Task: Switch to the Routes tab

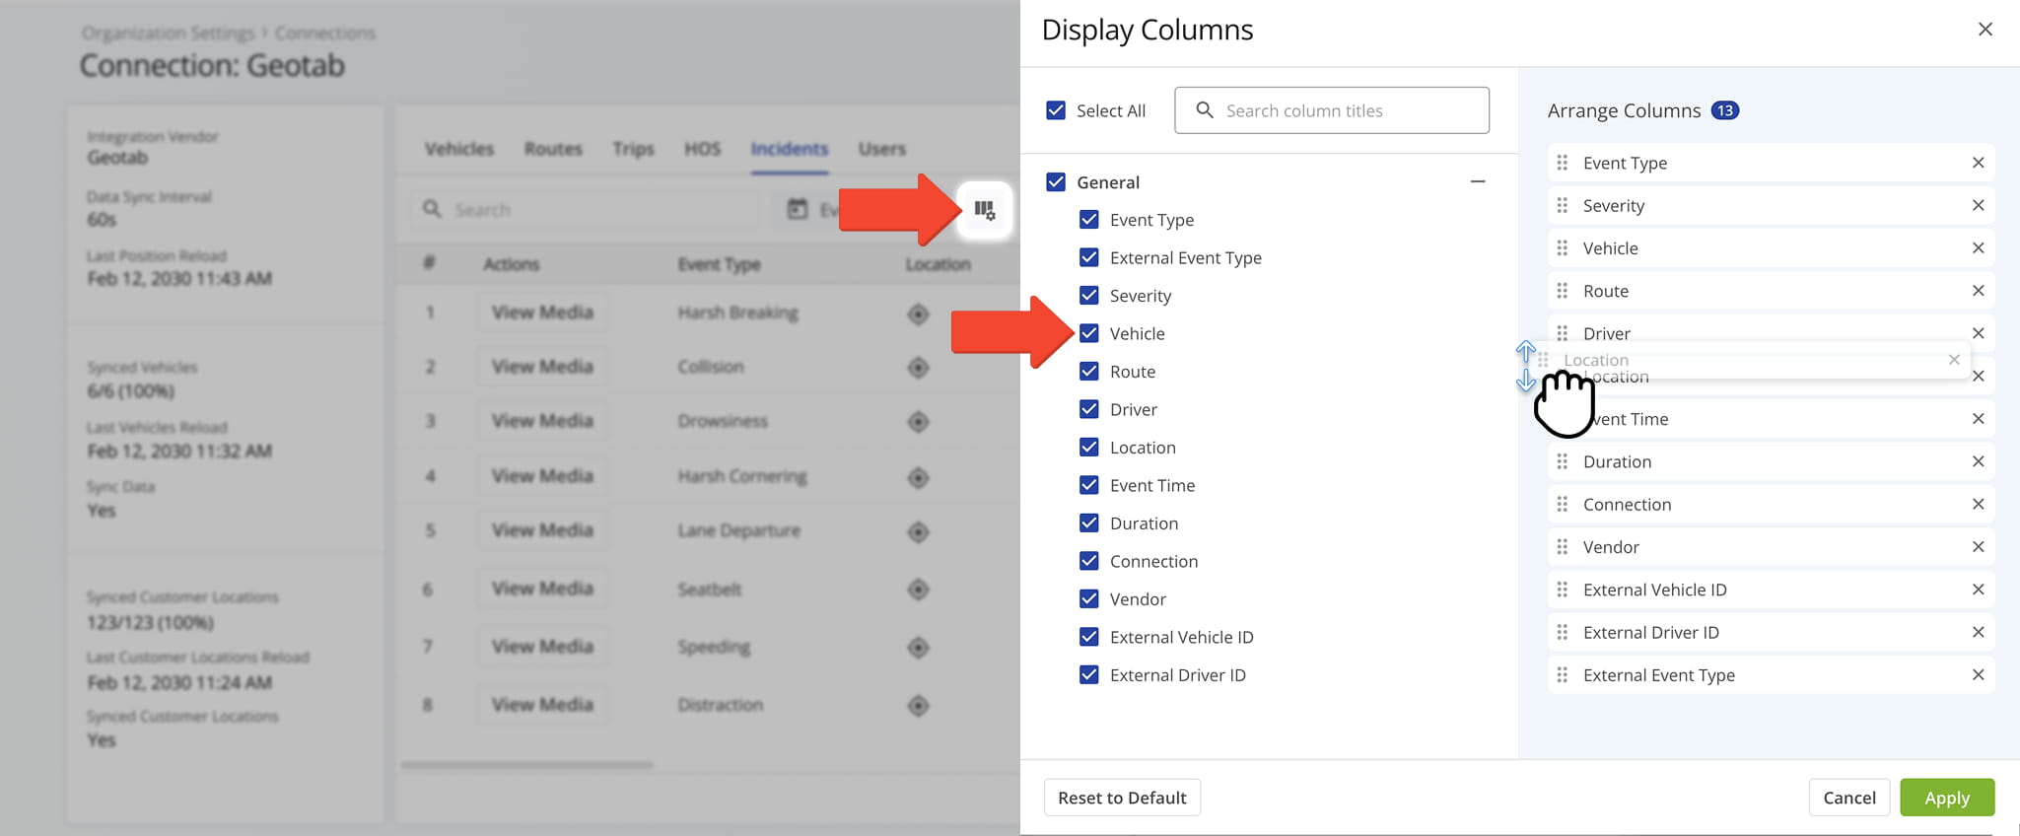Action: 553,149
